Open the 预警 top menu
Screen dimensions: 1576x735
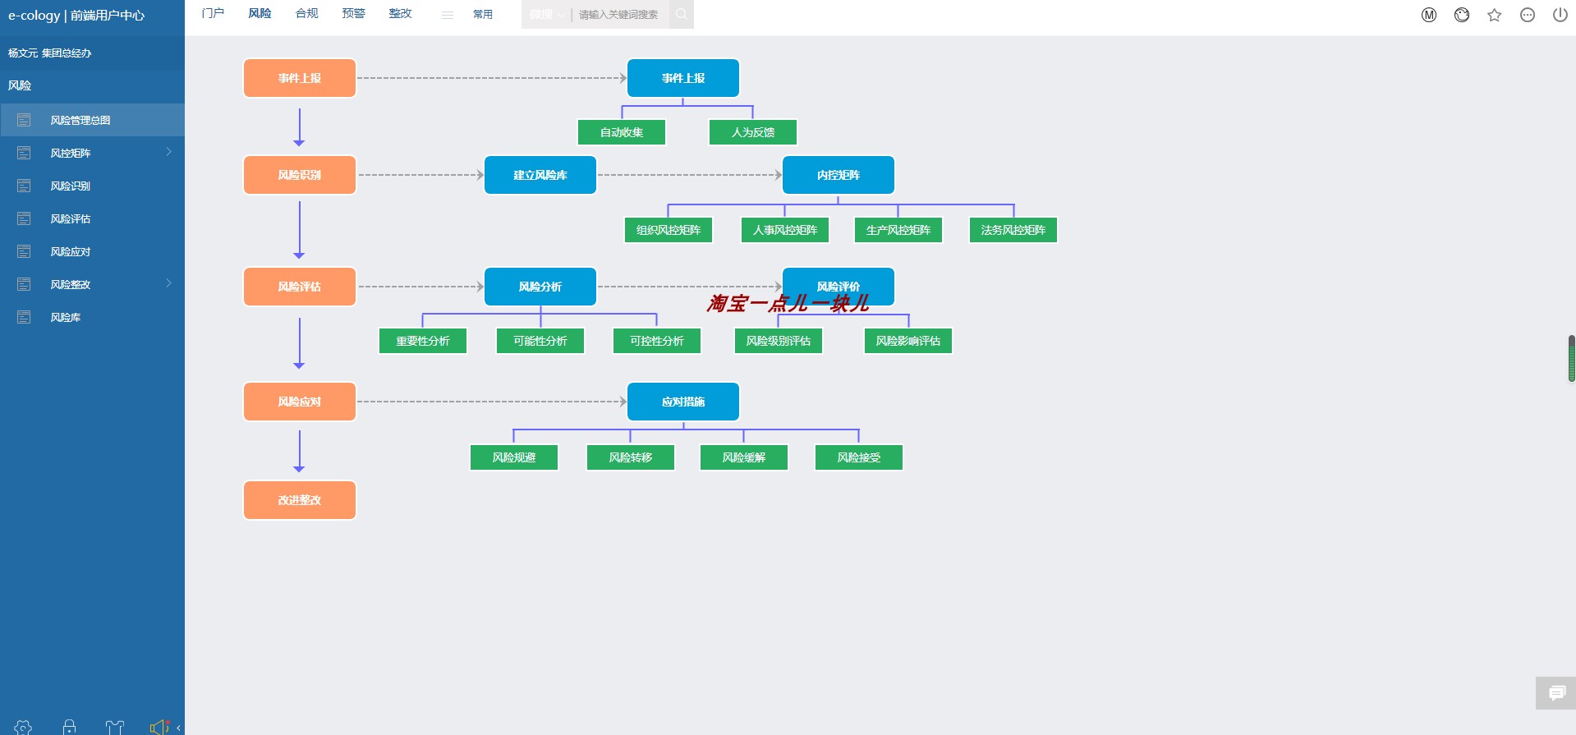coord(353,13)
